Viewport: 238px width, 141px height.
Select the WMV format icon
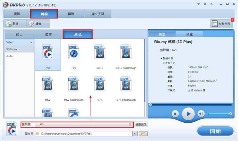tap(74, 113)
